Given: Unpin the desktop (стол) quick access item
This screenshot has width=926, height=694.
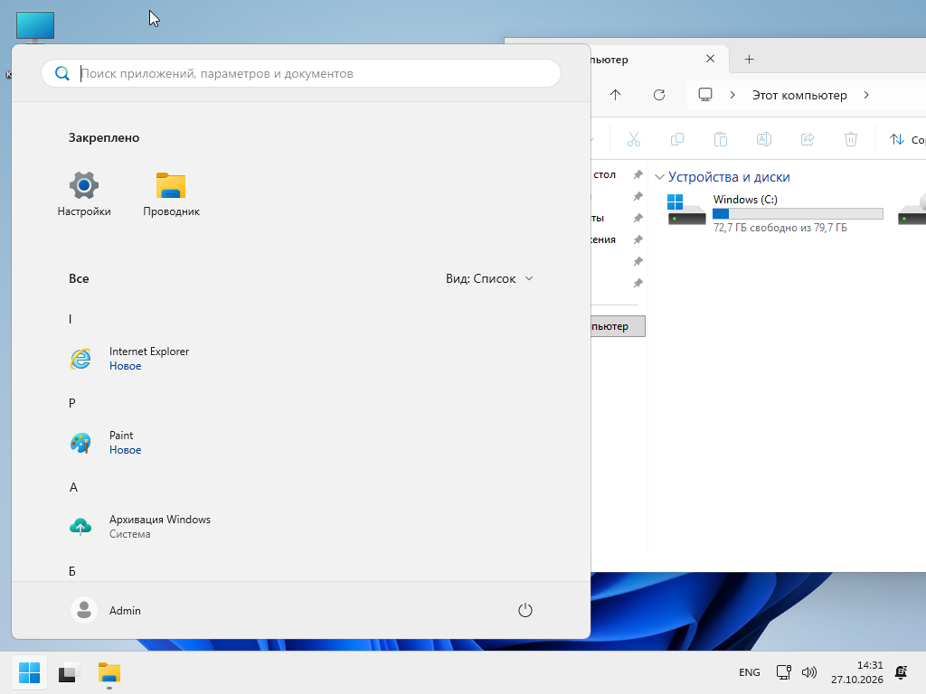Looking at the screenshot, I should coord(638,174).
